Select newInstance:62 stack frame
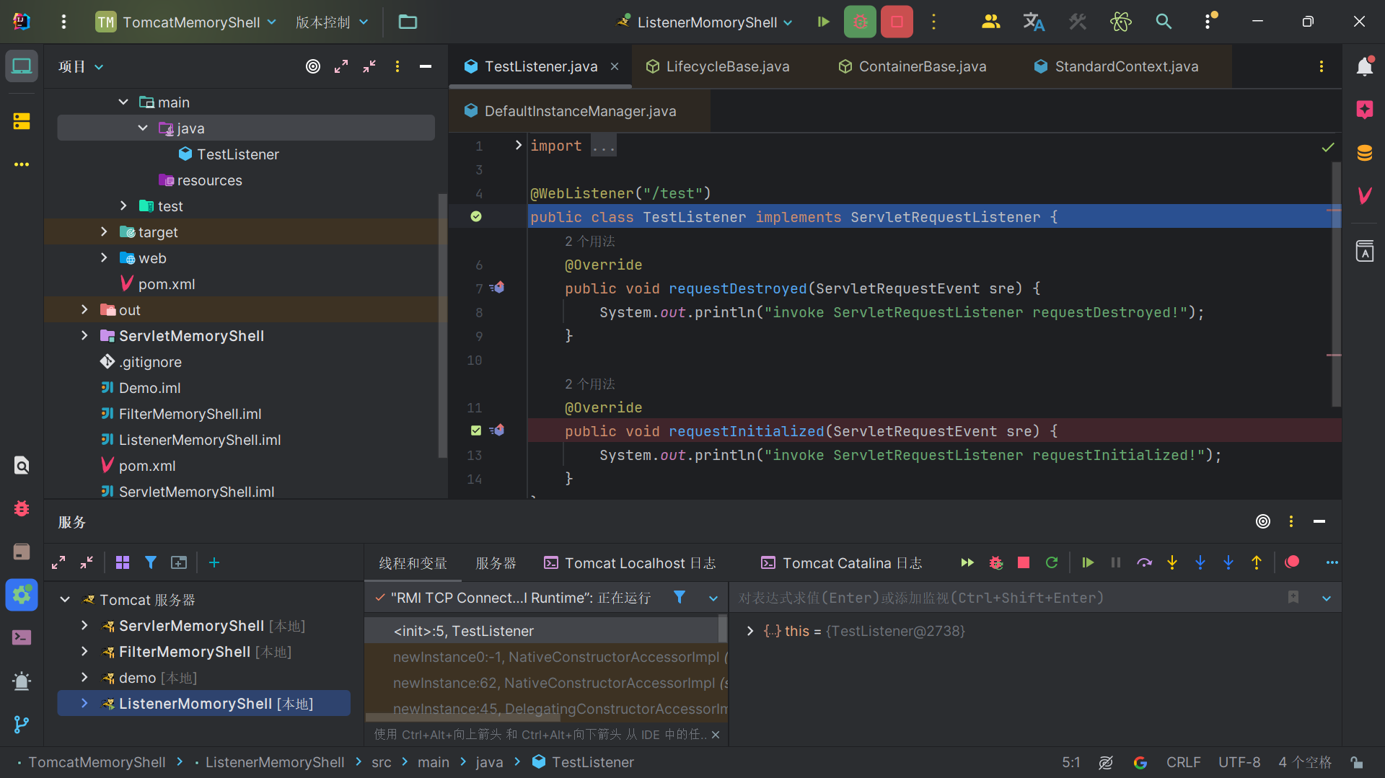 click(547, 683)
